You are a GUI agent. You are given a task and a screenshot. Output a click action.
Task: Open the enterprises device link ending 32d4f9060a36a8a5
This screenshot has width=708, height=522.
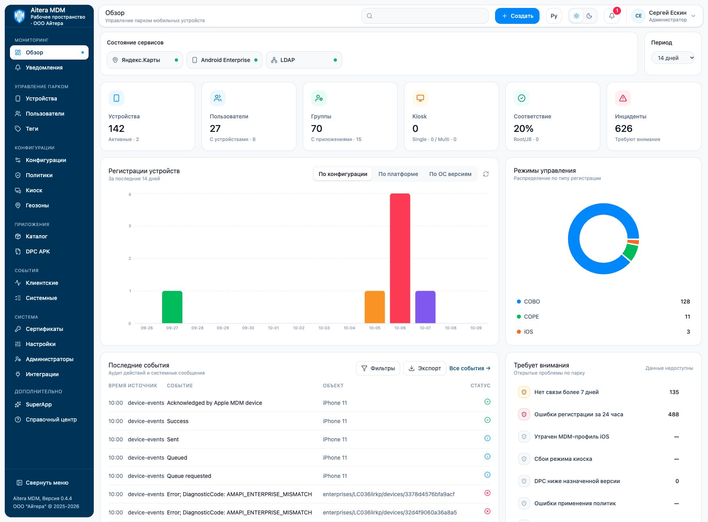390,512
